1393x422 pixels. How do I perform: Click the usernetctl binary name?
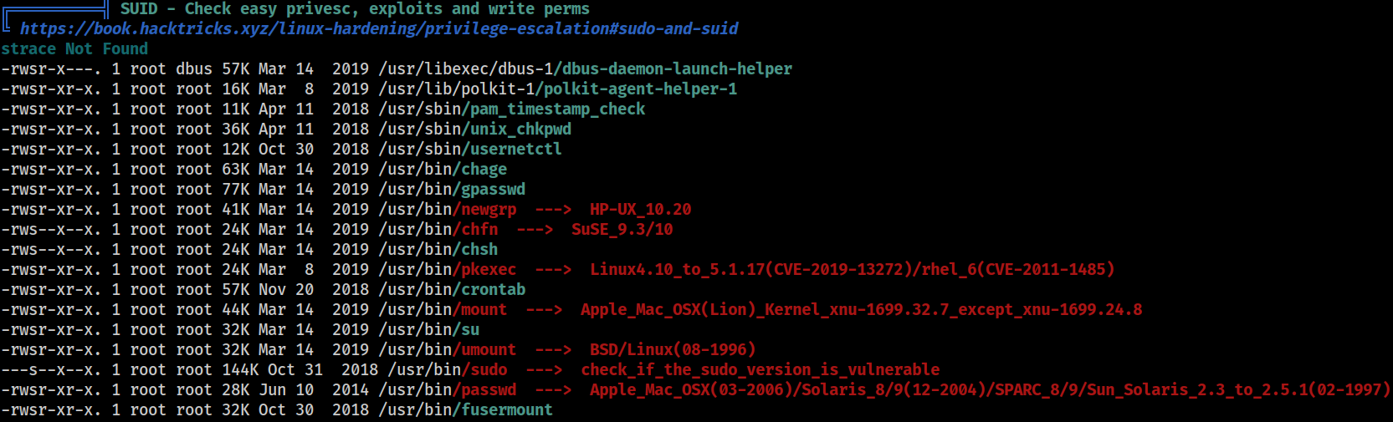click(515, 149)
